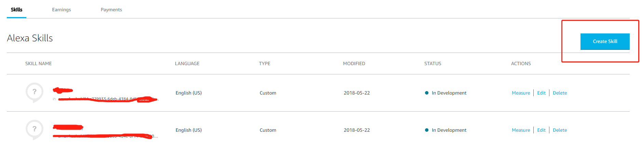The image size is (642, 144).
Task: Delete the first skill
Action: coord(560,93)
